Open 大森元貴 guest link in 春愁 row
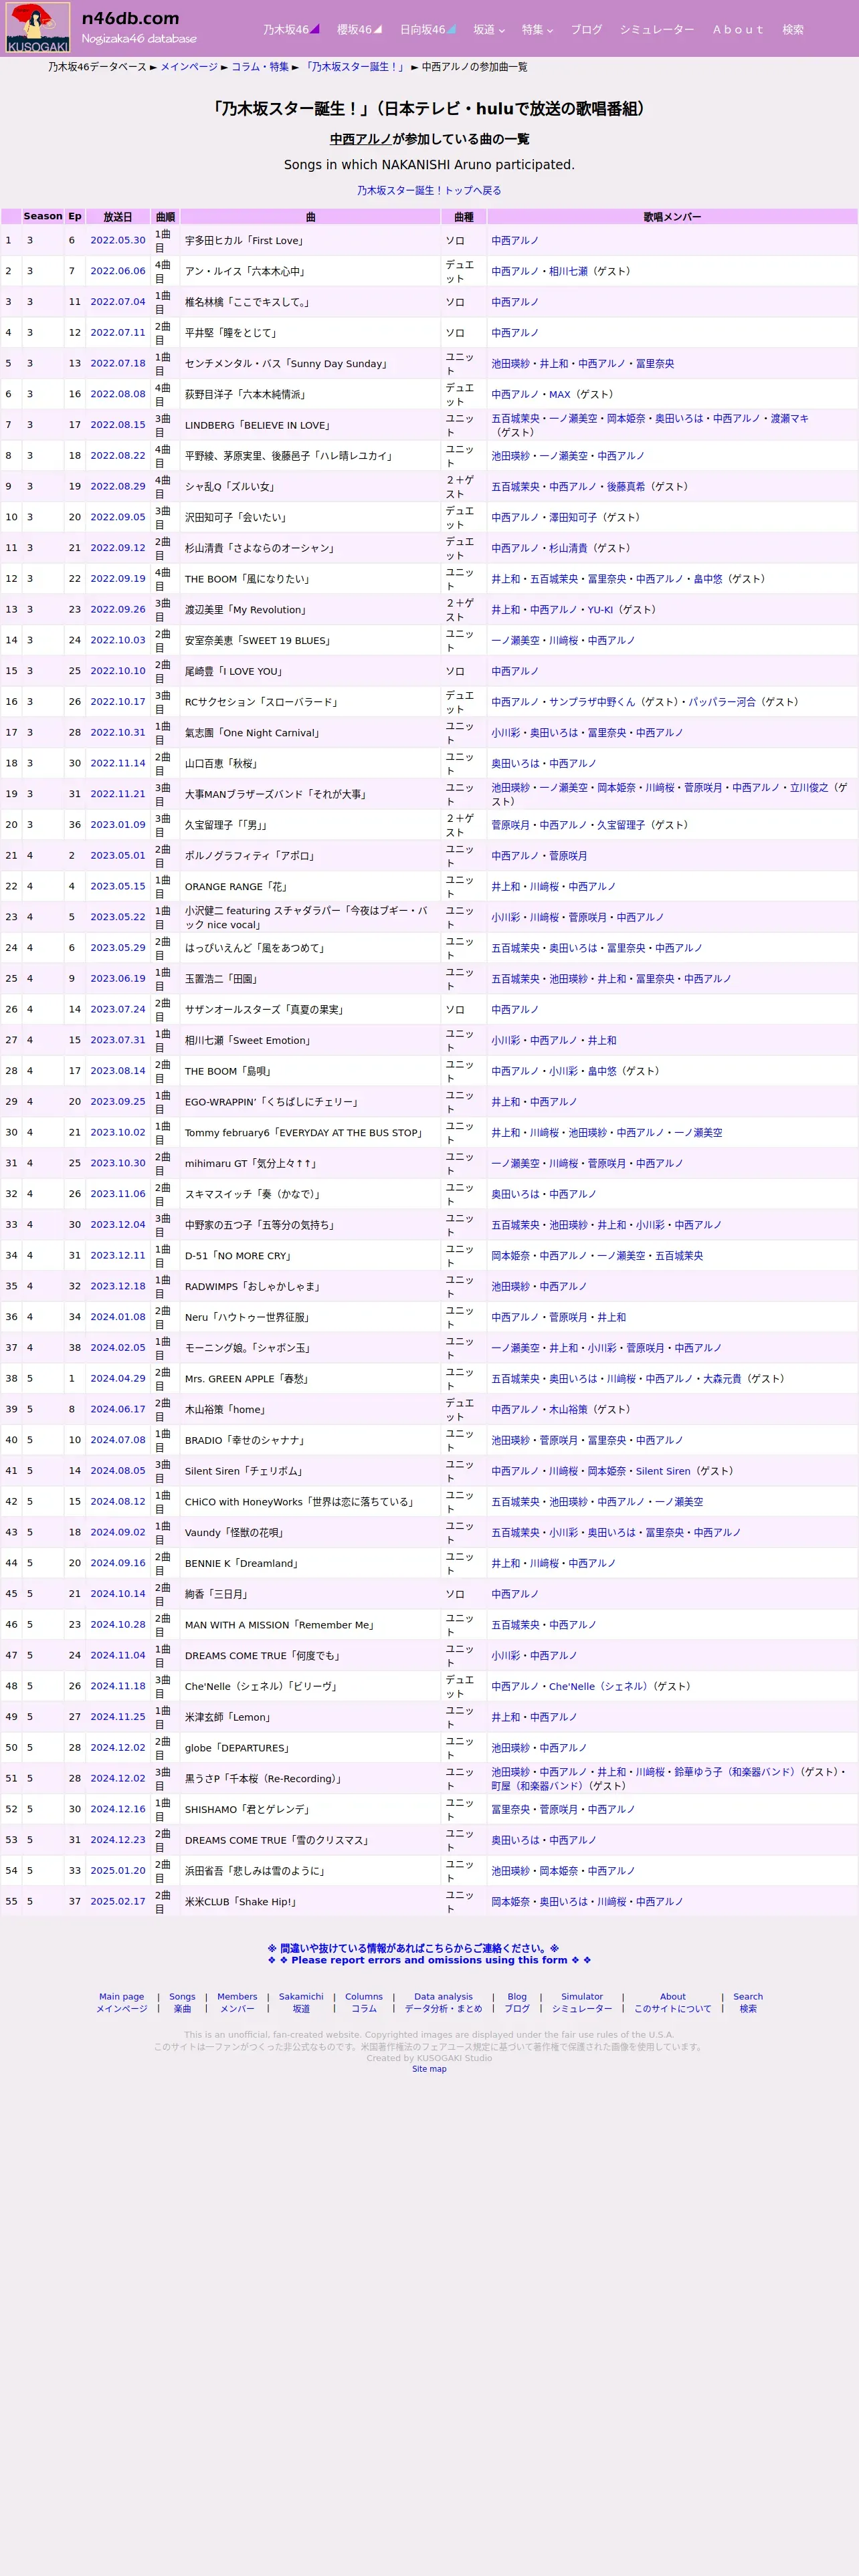 coord(722,1379)
